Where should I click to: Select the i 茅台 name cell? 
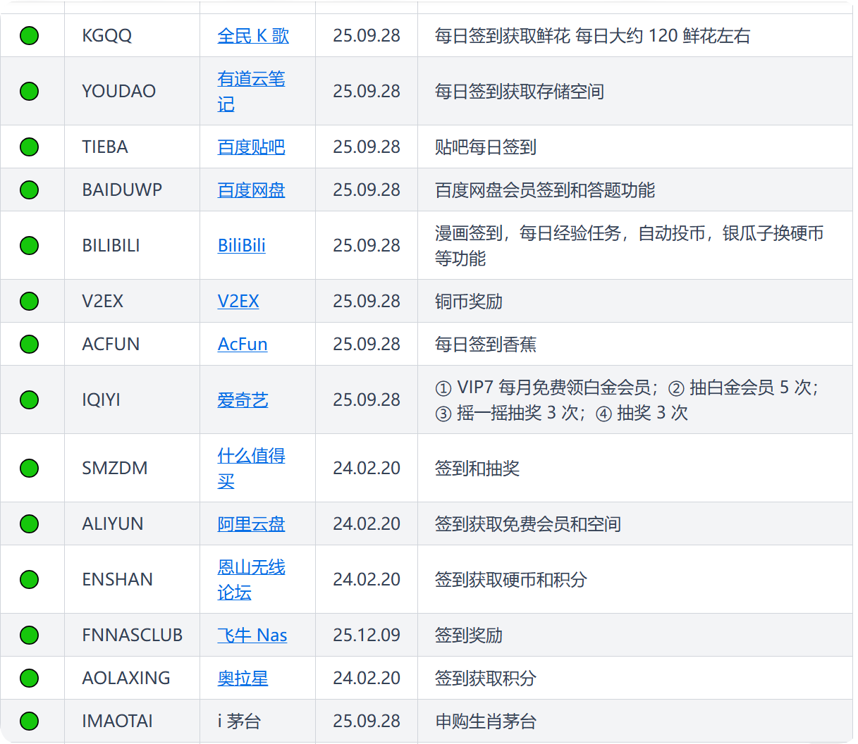(x=257, y=721)
